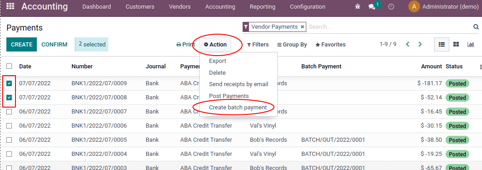Open the Customers menu
The height and width of the screenshot is (170, 482).
pyautogui.click(x=140, y=6)
